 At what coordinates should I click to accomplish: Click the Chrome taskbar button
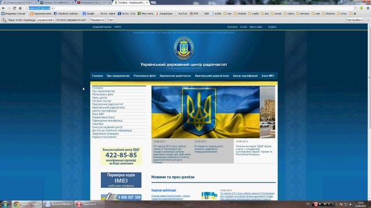pyautogui.click(x=27, y=204)
